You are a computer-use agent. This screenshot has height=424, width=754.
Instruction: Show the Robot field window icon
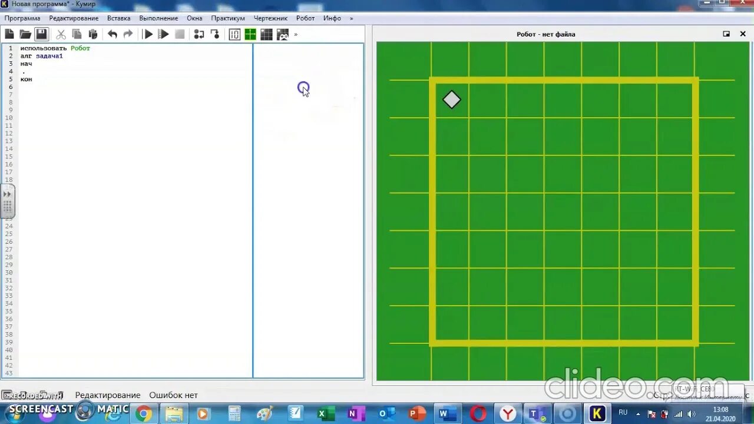coord(250,34)
